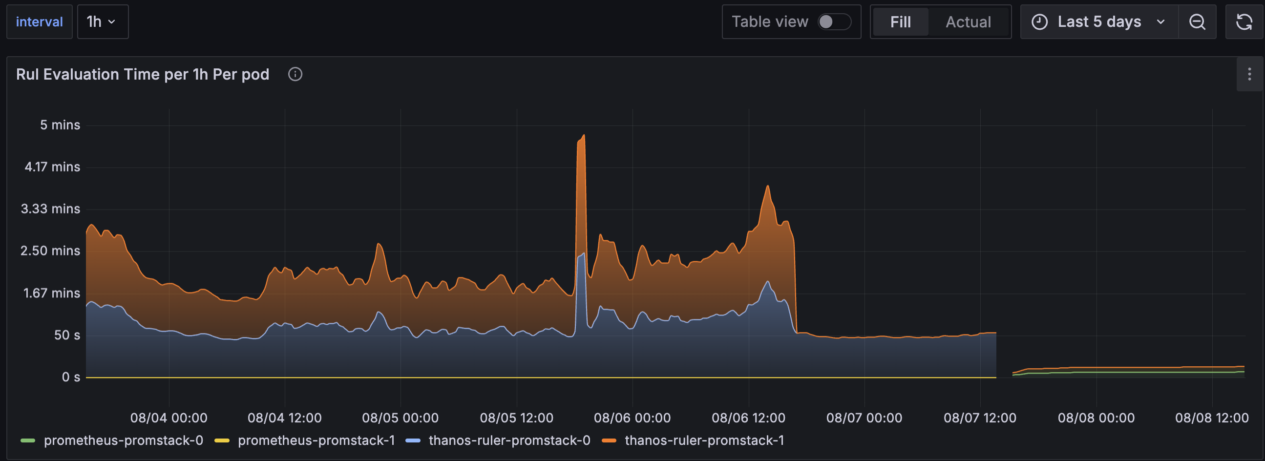
Task: Click the panel info icon beside the title
Action: [295, 74]
